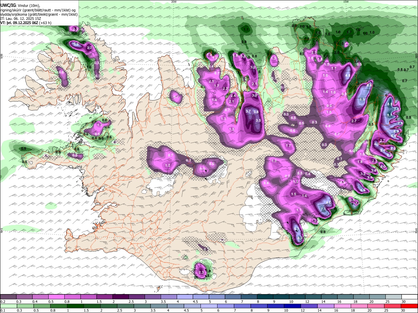
Task: Click the 0.5 green rain legend swatch
Action: point(41,306)
